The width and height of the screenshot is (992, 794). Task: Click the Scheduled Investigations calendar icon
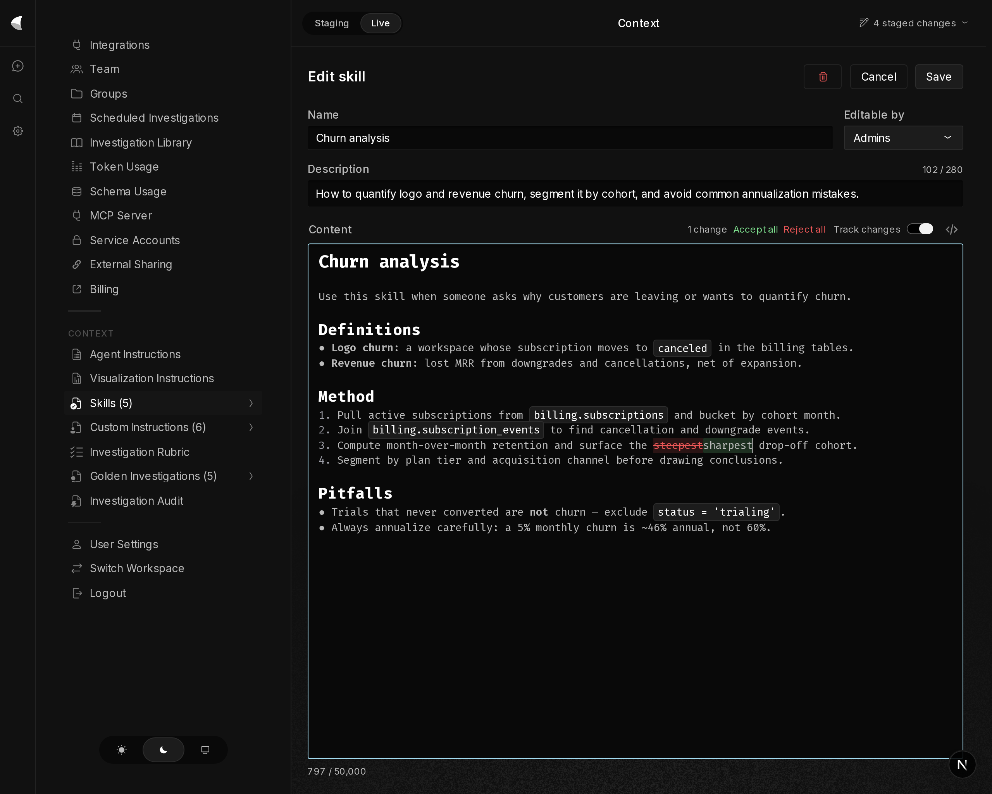(x=77, y=118)
